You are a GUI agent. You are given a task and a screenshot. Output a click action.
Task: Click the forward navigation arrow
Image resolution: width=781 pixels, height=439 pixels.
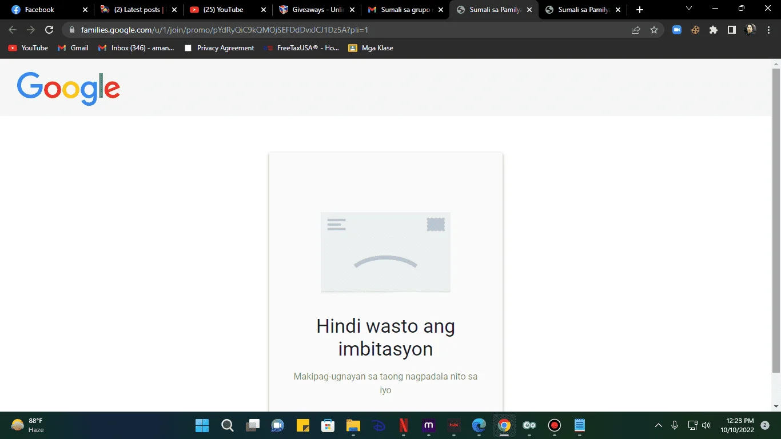[x=31, y=30]
